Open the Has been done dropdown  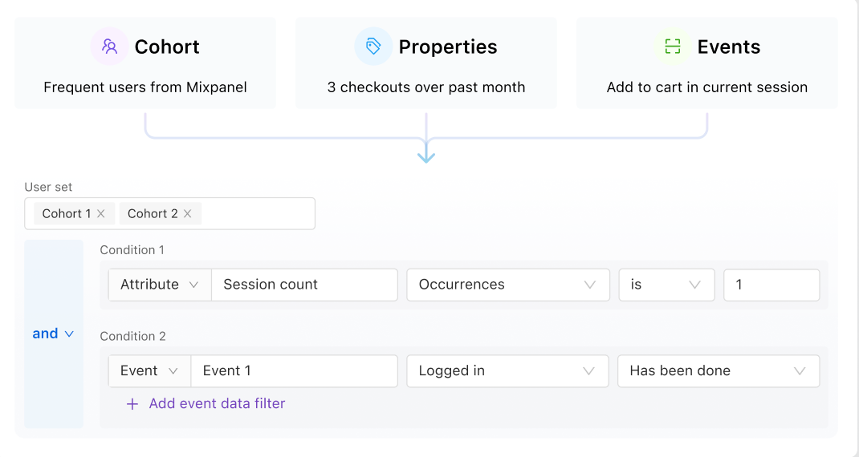719,371
